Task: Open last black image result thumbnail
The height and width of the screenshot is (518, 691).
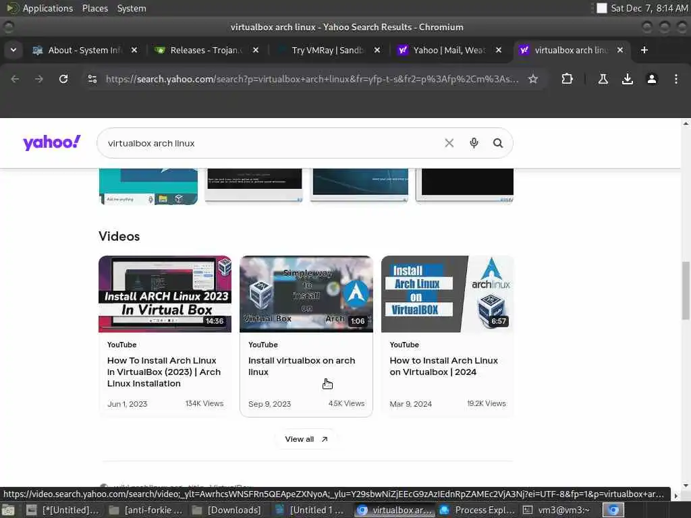Action: pyautogui.click(x=465, y=185)
